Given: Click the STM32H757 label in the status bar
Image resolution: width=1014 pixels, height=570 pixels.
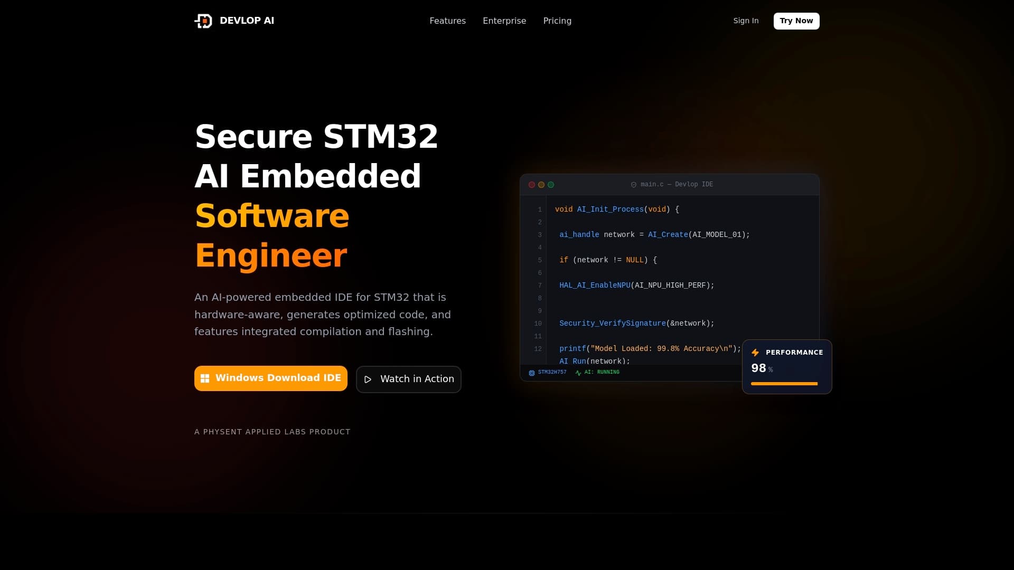Looking at the screenshot, I should (x=552, y=372).
